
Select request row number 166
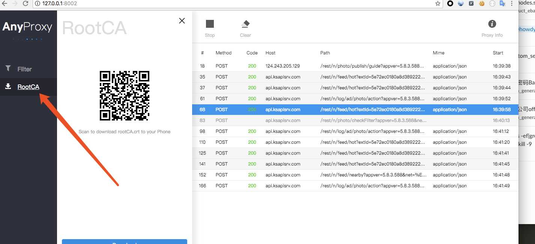[355, 186]
